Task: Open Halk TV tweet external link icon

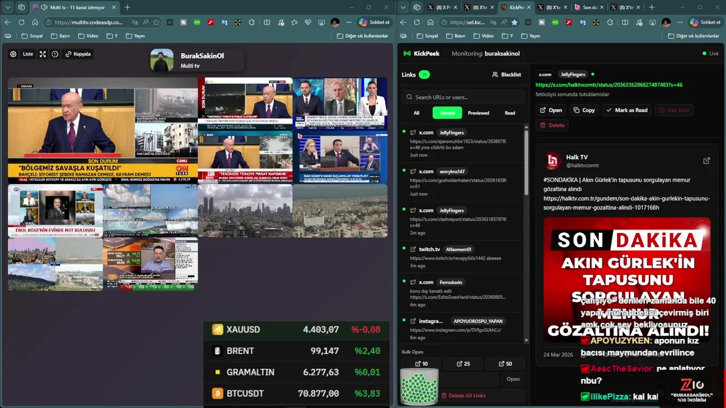Action: 707,161
